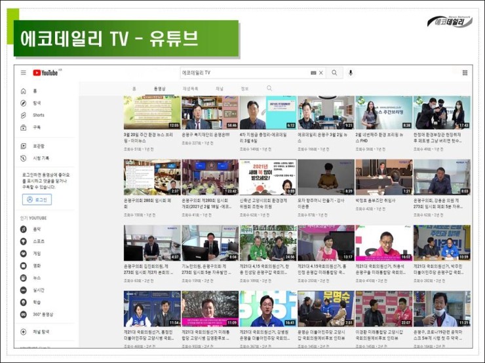Viewport: 485px width, 363px height.
Task: Play the 2021년 new year greeting video
Action: (268, 177)
